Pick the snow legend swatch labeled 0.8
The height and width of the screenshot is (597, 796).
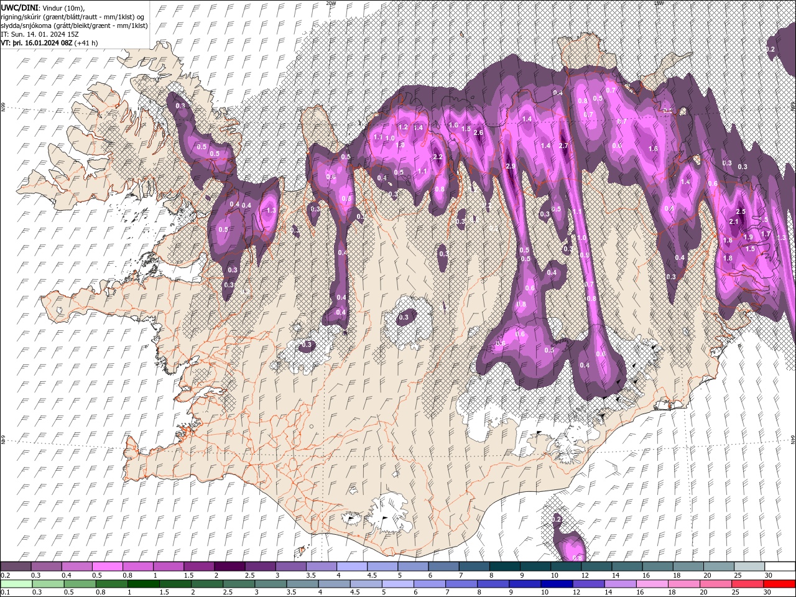(137, 567)
